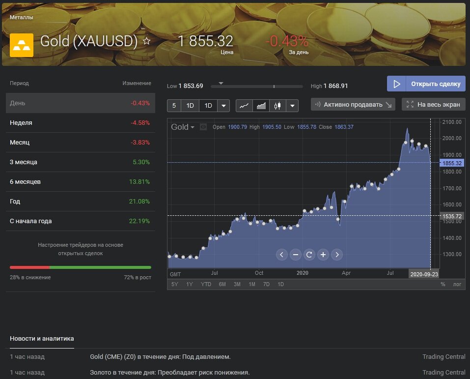Viewport: 470px width, 379px height.
Task: Expand the chart type dropdown arrow
Action: point(292,106)
